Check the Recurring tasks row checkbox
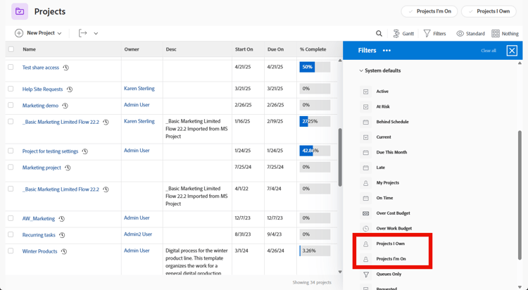The width and height of the screenshot is (528, 290). pyautogui.click(x=11, y=234)
